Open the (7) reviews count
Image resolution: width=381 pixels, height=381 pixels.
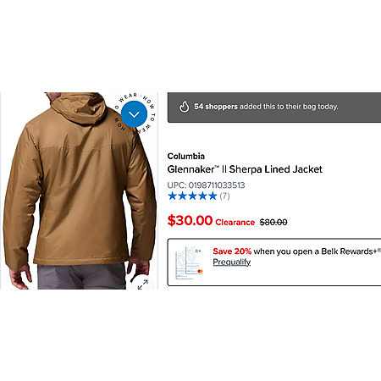(224, 196)
